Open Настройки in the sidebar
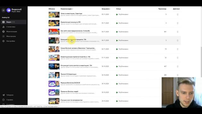Screen dimensions: 202x114 (x=10, y=41)
